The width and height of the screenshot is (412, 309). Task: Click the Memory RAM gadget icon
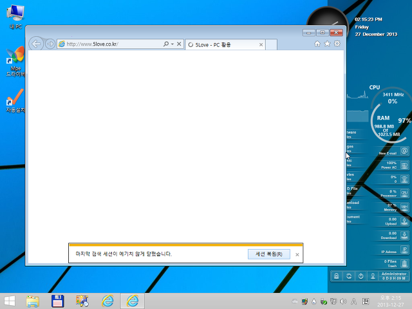coord(404,207)
